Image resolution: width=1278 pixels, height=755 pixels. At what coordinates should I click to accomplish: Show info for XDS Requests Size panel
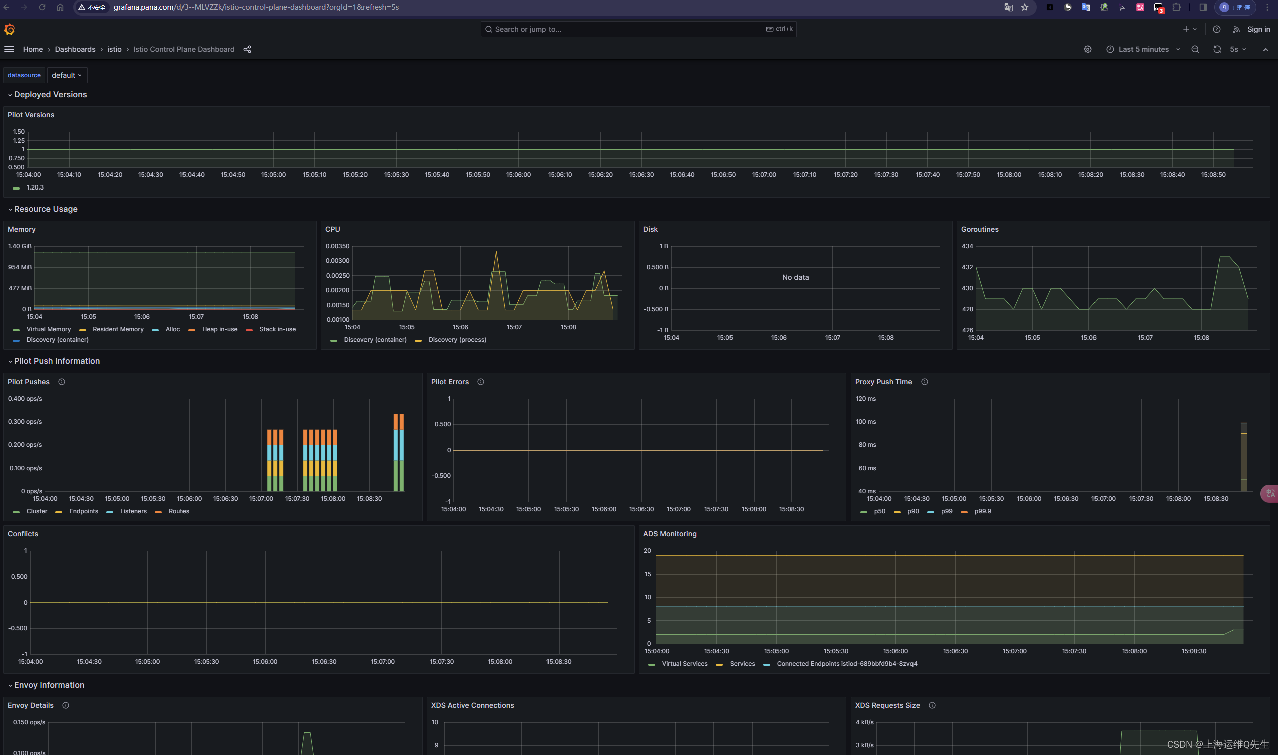(x=932, y=705)
